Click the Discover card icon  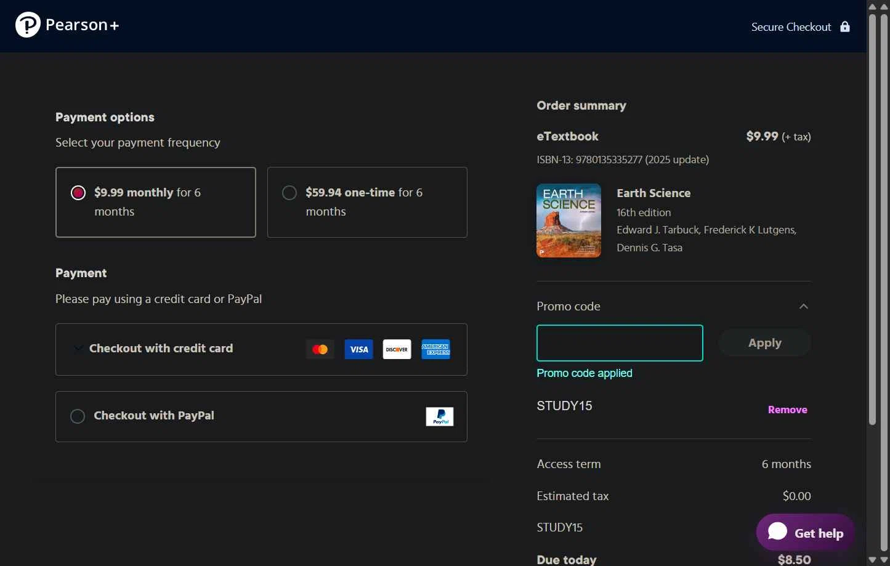397,349
